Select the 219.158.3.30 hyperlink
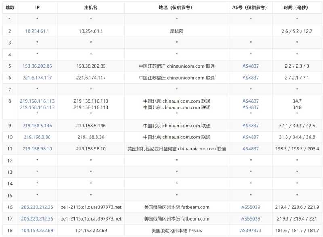Viewport: 323px width, 237px height. pos(37,136)
